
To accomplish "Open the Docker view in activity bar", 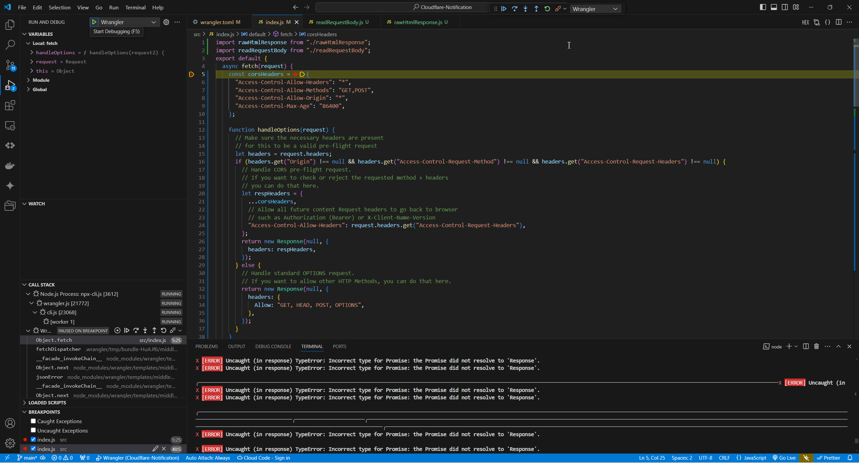I will [10, 166].
